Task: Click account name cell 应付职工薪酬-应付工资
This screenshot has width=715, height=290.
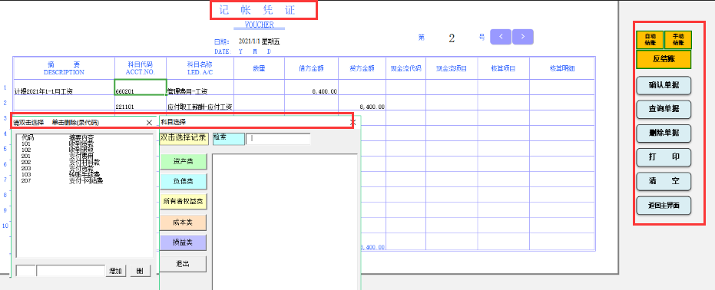Action: (x=200, y=104)
